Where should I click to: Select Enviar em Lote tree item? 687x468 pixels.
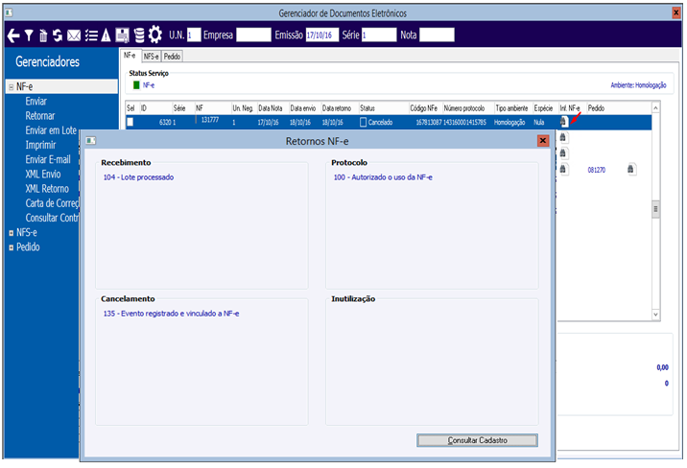pyautogui.click(x=51, y=130)
